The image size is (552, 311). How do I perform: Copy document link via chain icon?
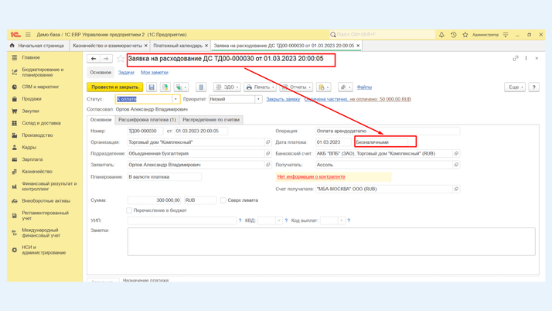[x=516, y=59]
